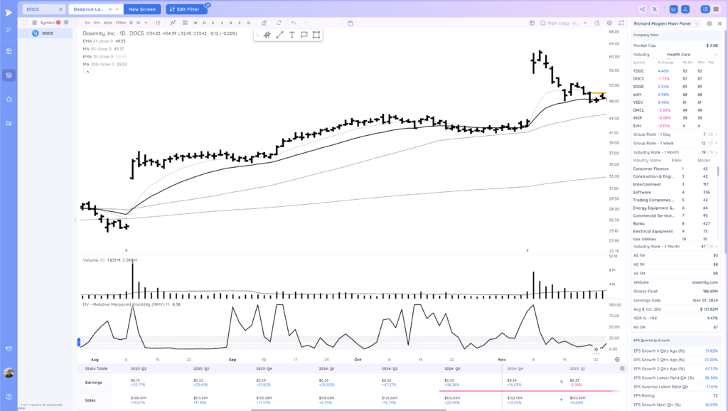Click the share icon in top bar

point(642,9)
